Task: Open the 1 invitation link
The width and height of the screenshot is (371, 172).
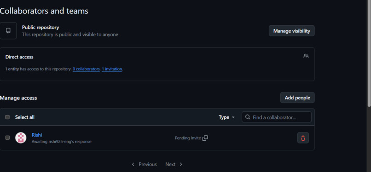Action: [112, 69]
